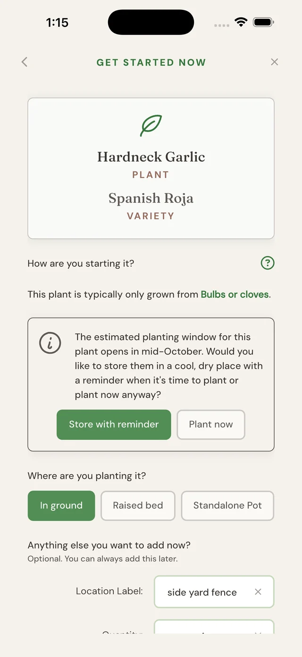
Task: Open the Bulbs or cloves link
Action: pyautogui.click(x=235, y=295)
